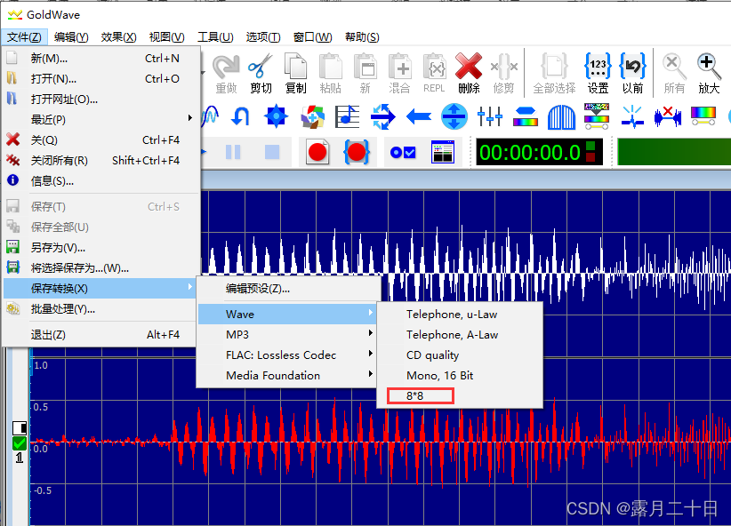
Task: Click the blue reverse U-turn arrow effect icon
Action: pyautogui.click(x=241, y=116)
